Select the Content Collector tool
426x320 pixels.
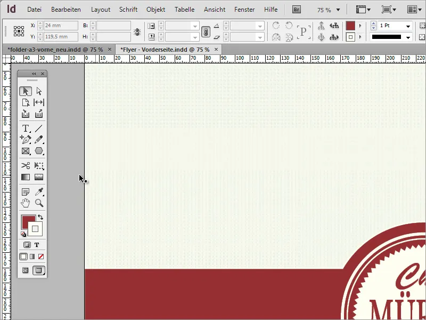[x=26, y=114]
